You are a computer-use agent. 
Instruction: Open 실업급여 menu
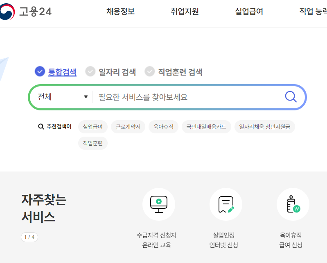249,11
